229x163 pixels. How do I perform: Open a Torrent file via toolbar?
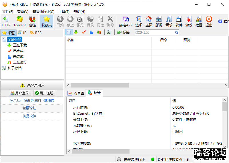pos(19,21)
